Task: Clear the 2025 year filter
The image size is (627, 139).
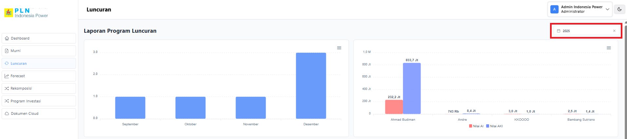Action: 614,31
